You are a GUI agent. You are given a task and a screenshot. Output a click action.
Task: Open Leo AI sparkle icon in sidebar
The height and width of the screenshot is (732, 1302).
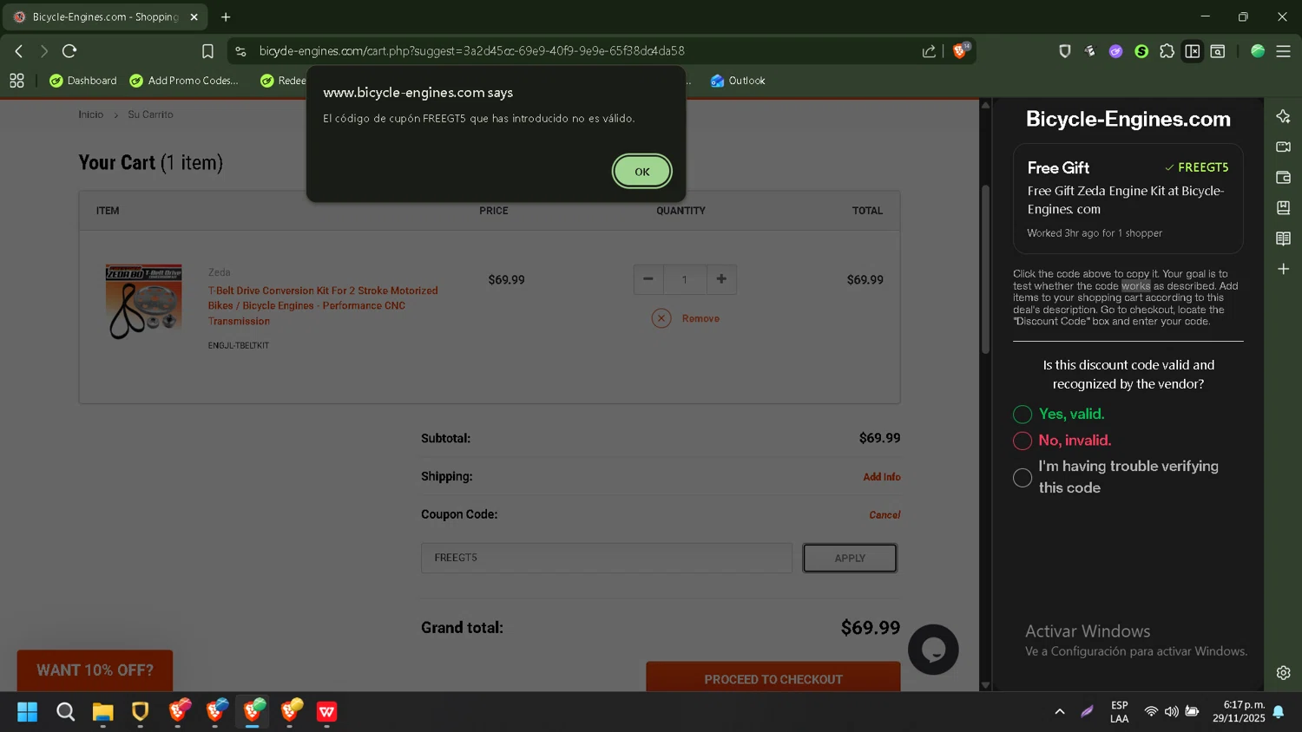(x=1283, y=116)
